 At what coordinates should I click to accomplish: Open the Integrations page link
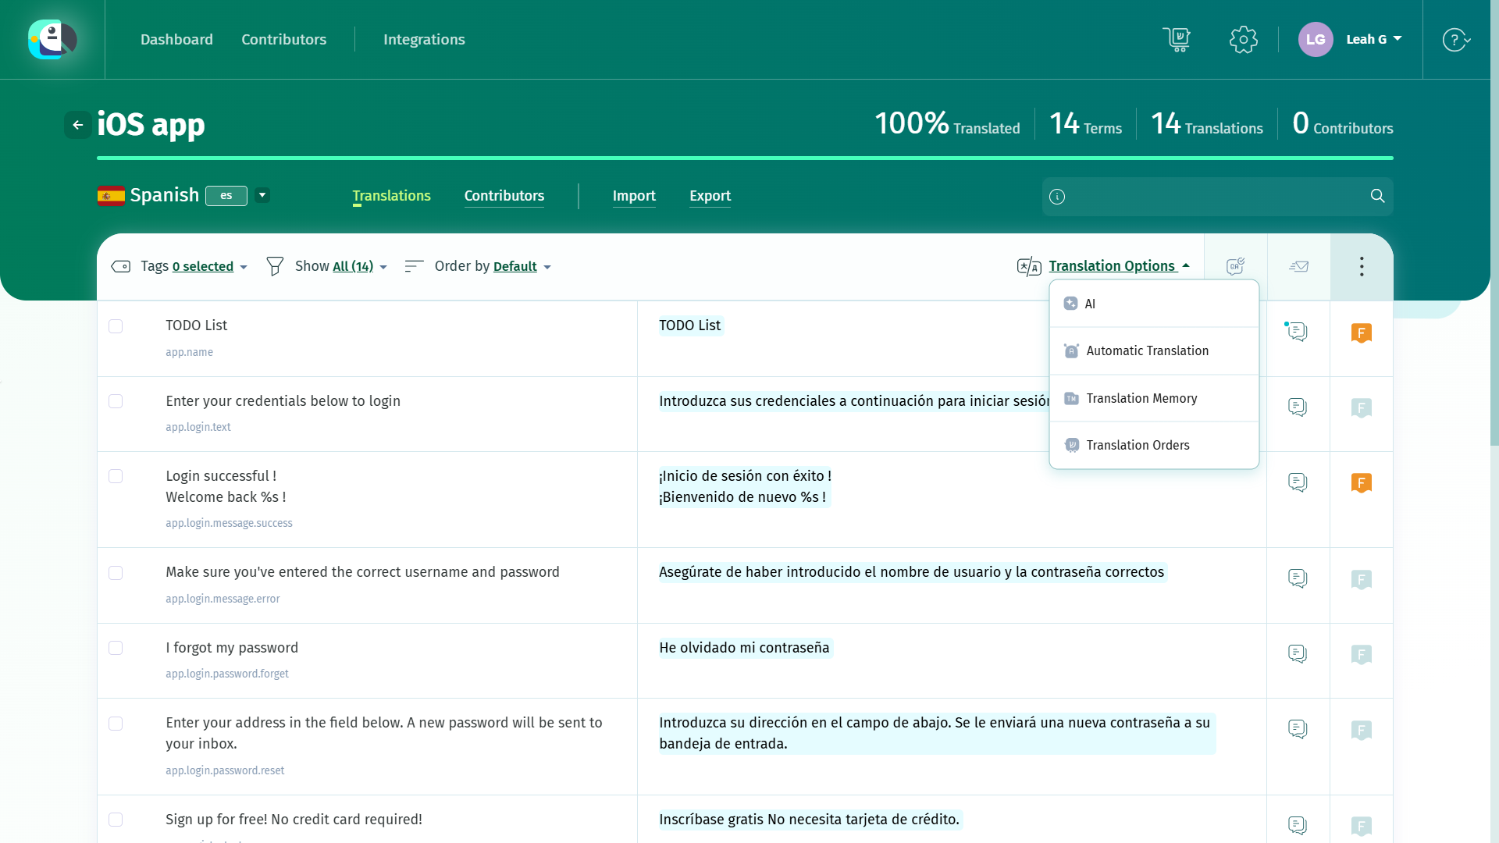click(x=424, y=40)
